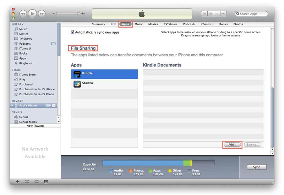The width and height of the screenshot is (284, 195).
Task: Switch to grid view button
Action: point(217,14)
